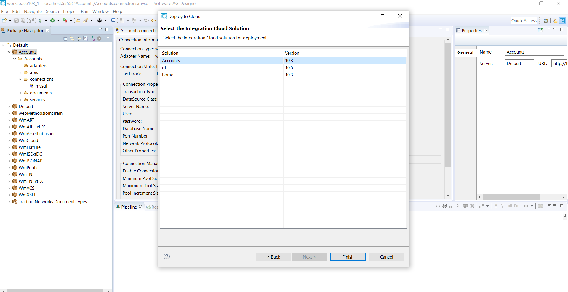Click the Run with red toolbox icon
The height and width of the screenshot is (292, 568).
tap(65, 20)
